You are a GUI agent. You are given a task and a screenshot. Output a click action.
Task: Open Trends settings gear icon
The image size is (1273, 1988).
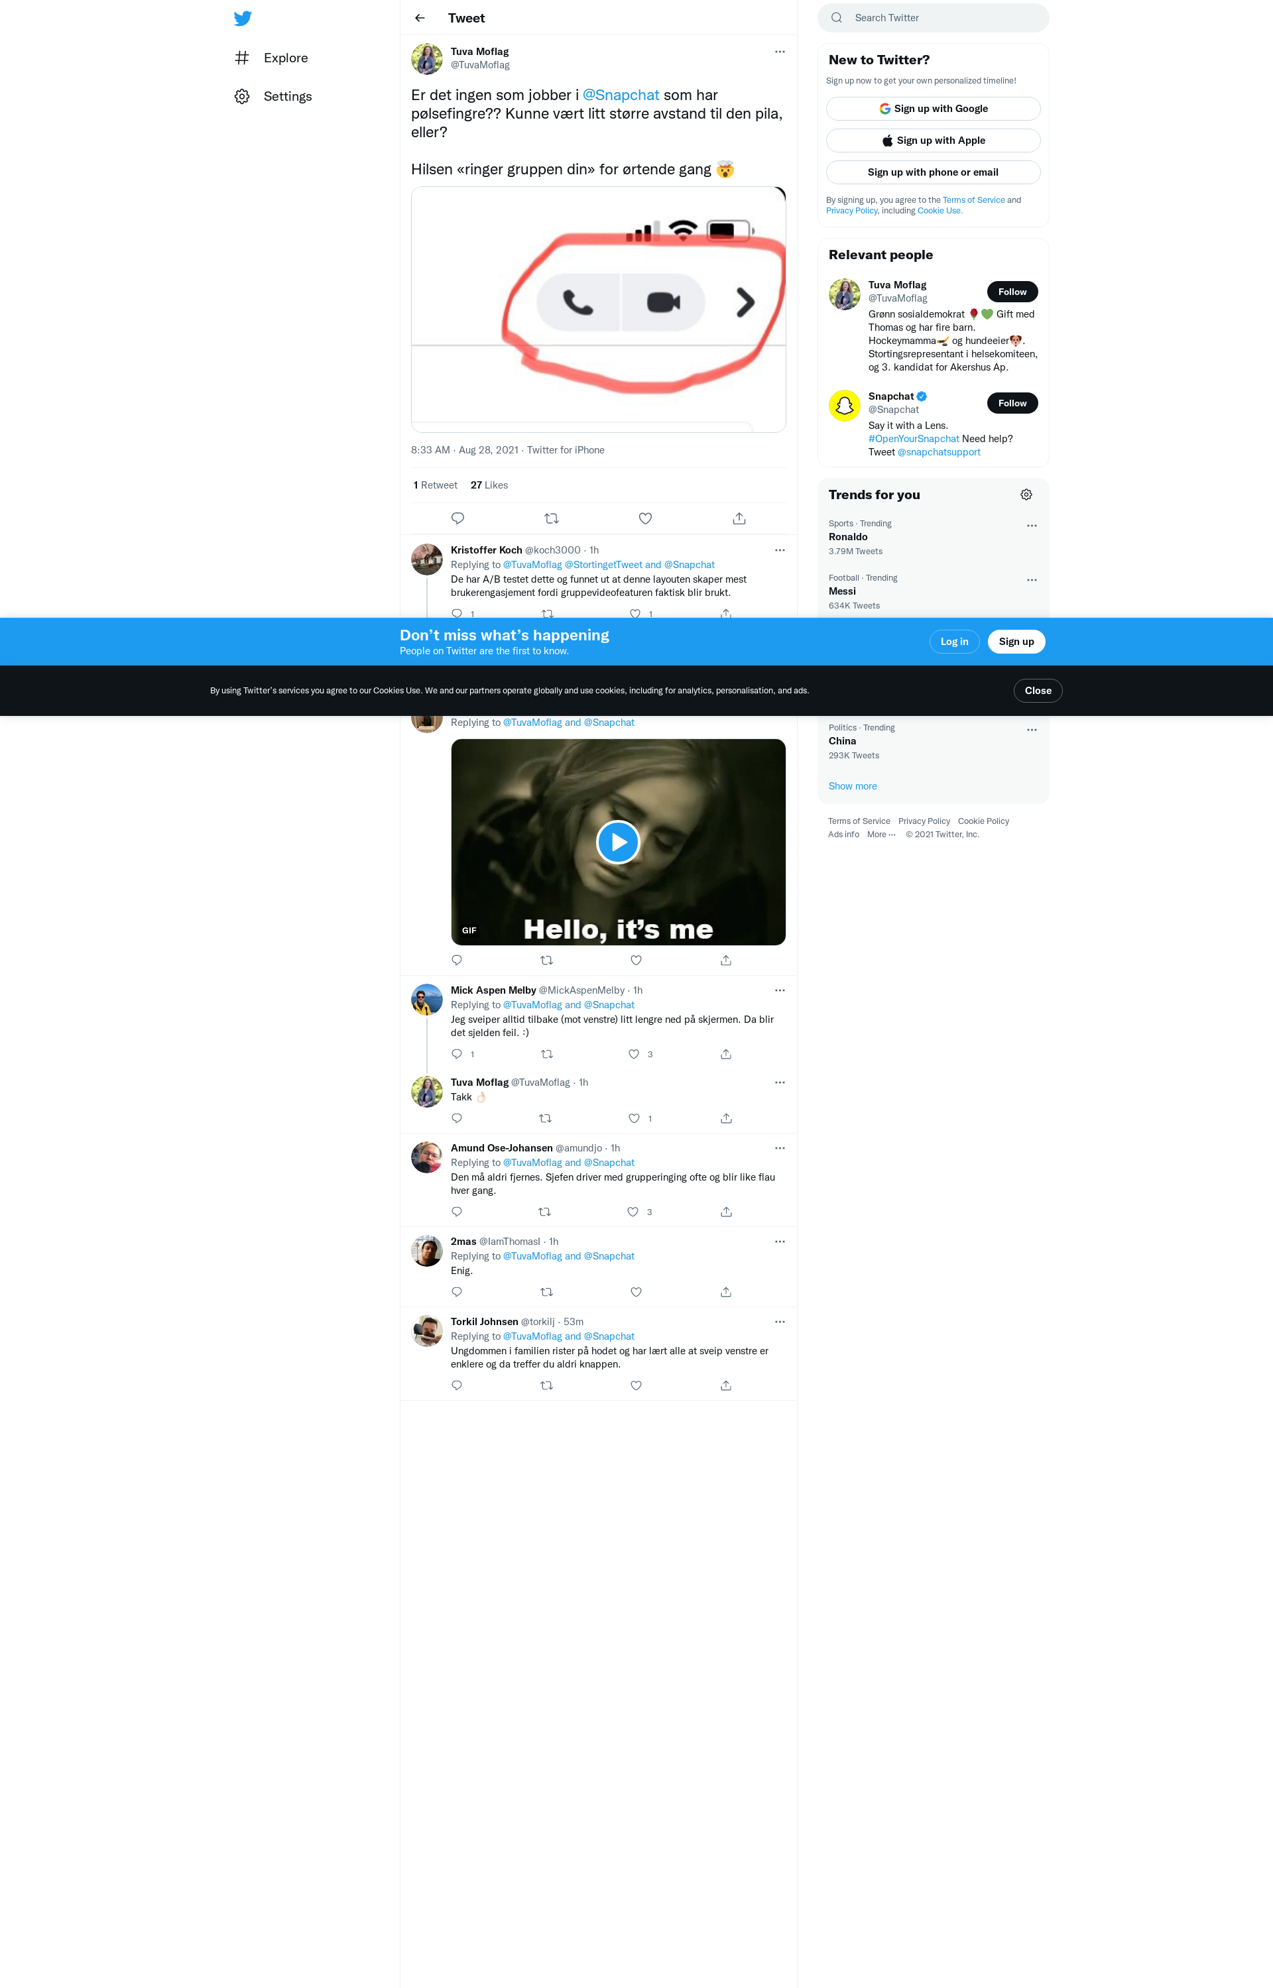point(1026,495)
